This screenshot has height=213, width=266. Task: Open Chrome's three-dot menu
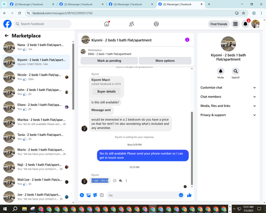coord(261,13)
